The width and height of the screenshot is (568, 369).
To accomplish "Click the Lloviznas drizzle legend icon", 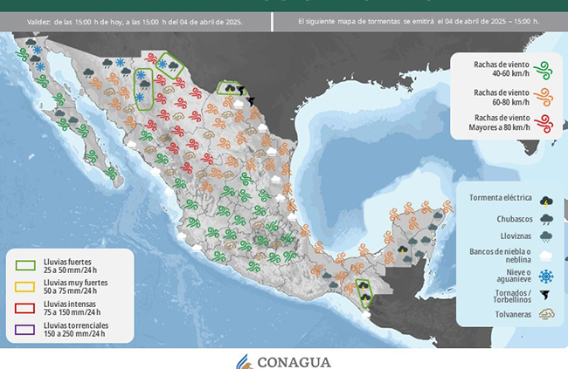I will (546, 236).
